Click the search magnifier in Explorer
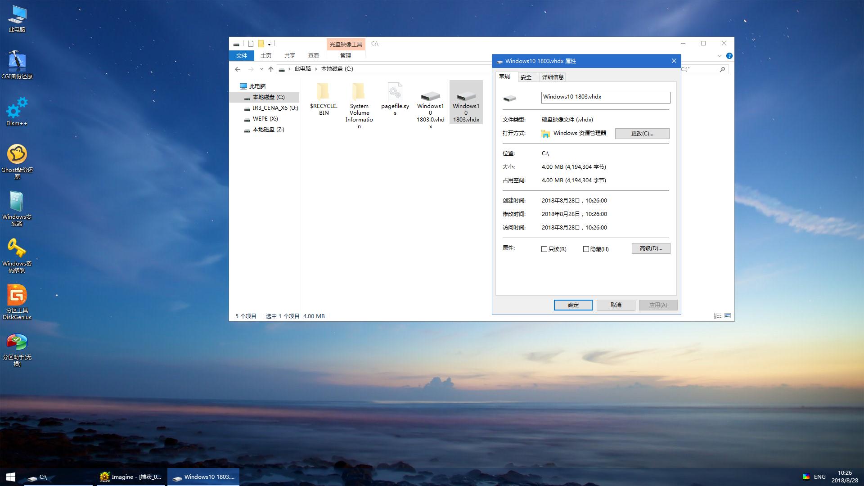Screen dimensions: 864x486 pos(722,69)
